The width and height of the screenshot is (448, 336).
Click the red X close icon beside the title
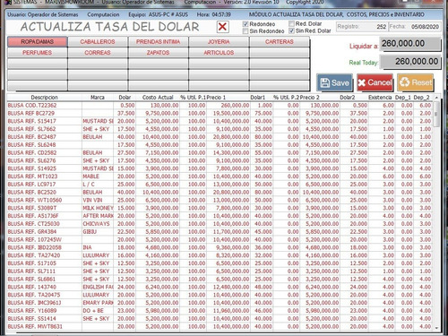click(x=222, y=27)
